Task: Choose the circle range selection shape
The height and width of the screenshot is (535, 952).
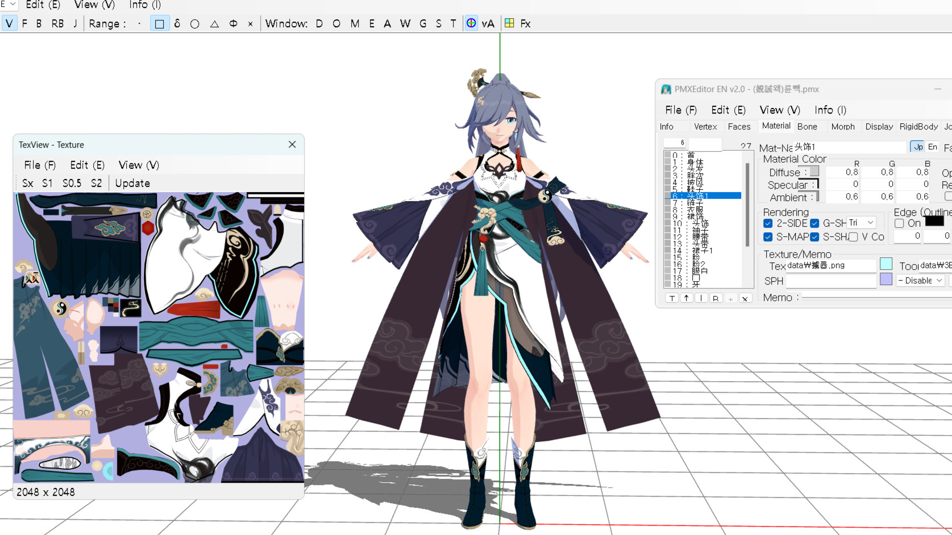Action: 195,24
